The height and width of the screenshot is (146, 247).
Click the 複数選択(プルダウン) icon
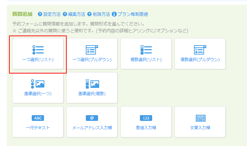[200, 50]
